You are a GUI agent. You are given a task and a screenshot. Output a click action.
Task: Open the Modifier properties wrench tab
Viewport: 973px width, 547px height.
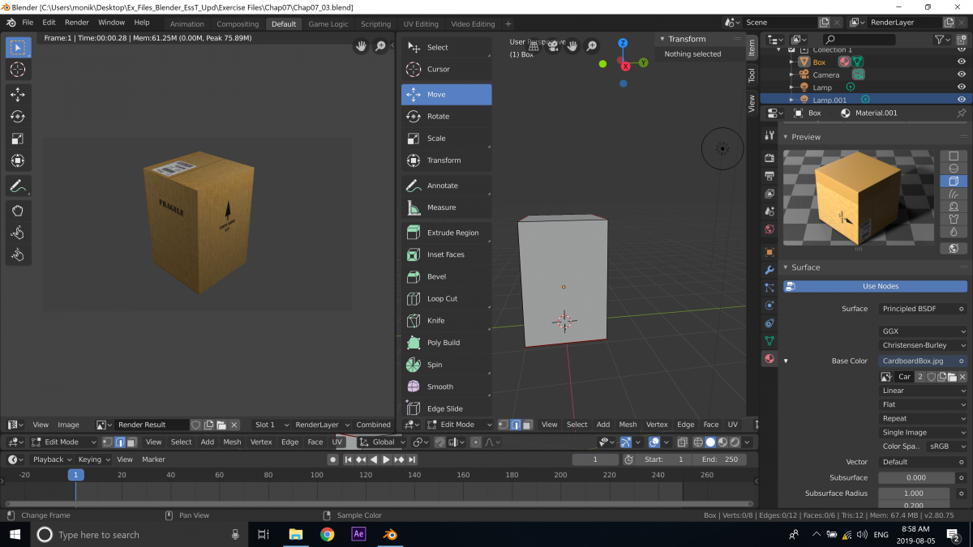click(x=769, y=270)
